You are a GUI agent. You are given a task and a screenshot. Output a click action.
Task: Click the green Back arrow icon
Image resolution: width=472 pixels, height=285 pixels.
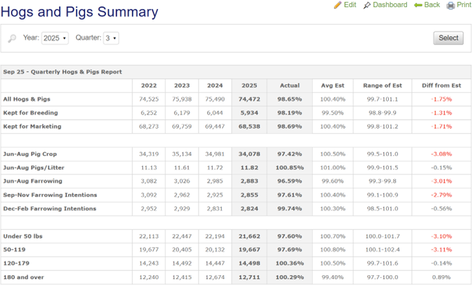click(418, 5)
